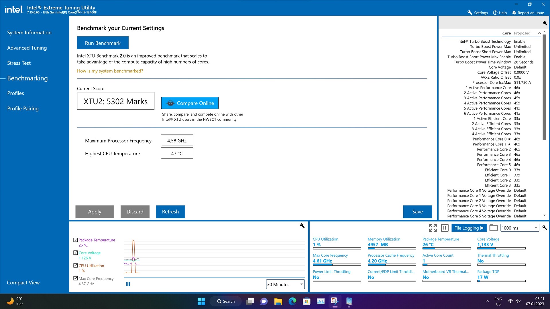Viewport: 550px width, 309px height.
Task: Expand monitors panel to full view icon
Action: click(433, 228)
